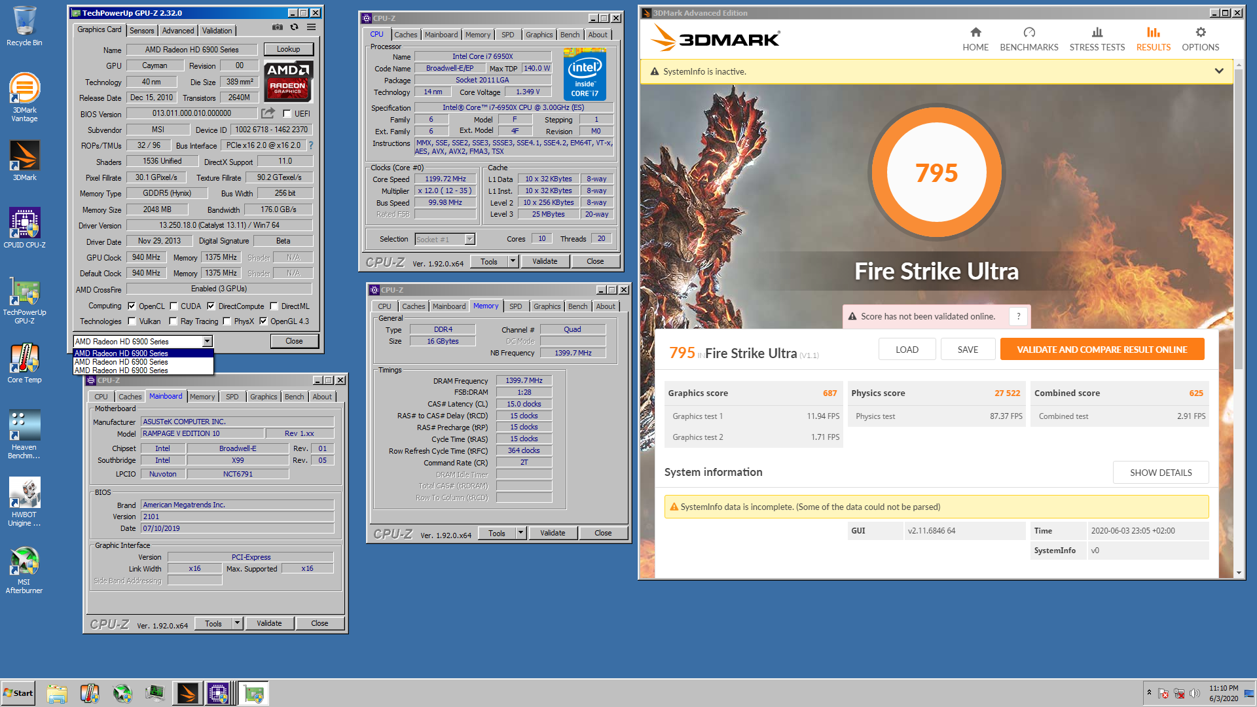Click 3DMark vertical scrollbar
This screenshot has width=1257, height=707.
tap(1238, 219)
